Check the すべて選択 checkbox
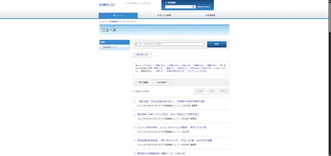 coord(136,82)
